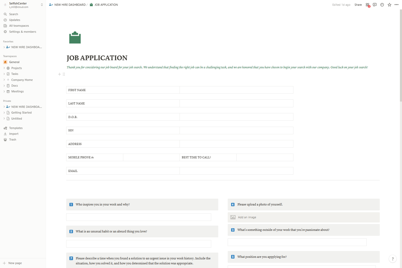Expand the Untitled page tree
The height and width of the screenshot is (268, 402).
point(4,119)
